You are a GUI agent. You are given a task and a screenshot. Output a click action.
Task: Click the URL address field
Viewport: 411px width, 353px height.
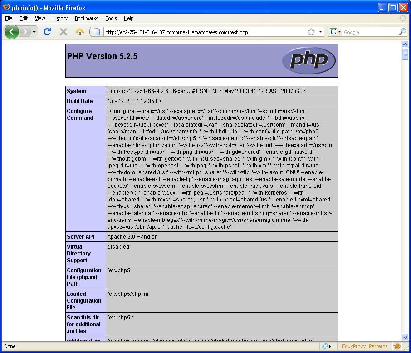click(205, 32)
